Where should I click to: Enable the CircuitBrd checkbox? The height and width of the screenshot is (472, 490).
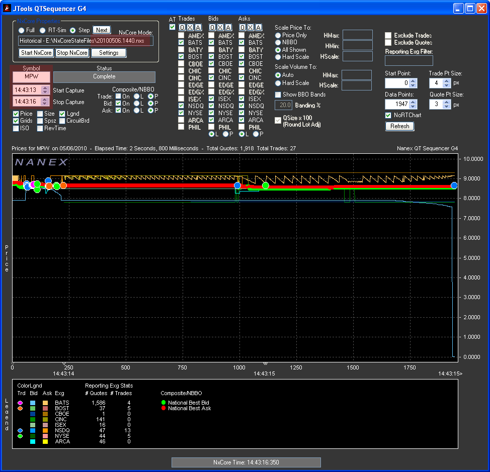[62, 121]
